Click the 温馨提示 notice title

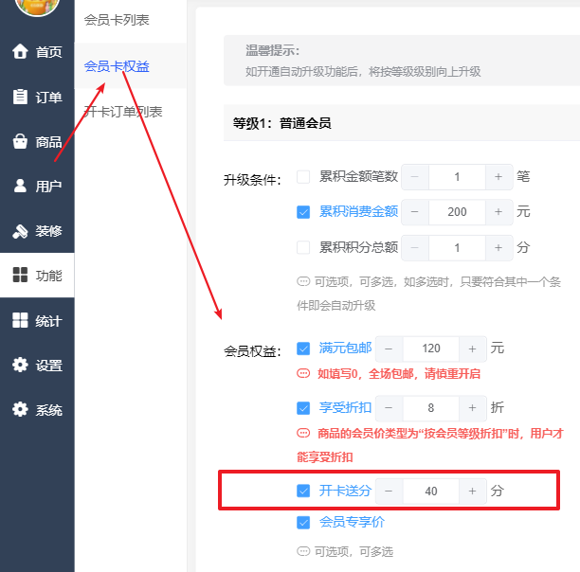pos(273,50)
